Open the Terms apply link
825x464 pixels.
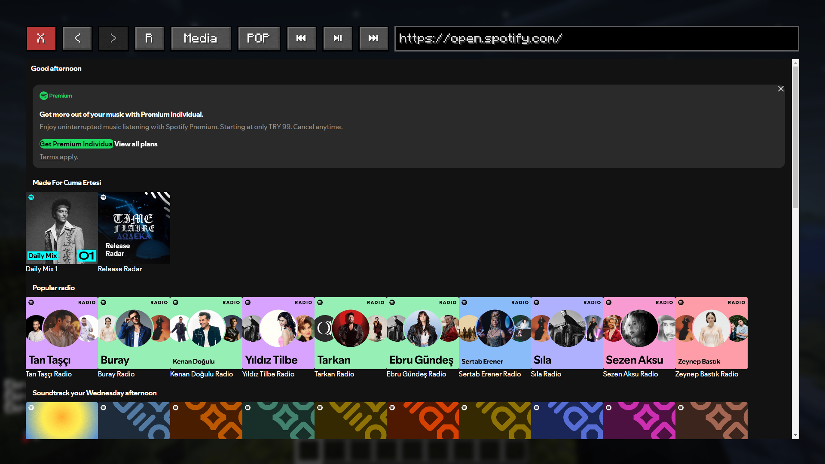click(x=59, y=157)
